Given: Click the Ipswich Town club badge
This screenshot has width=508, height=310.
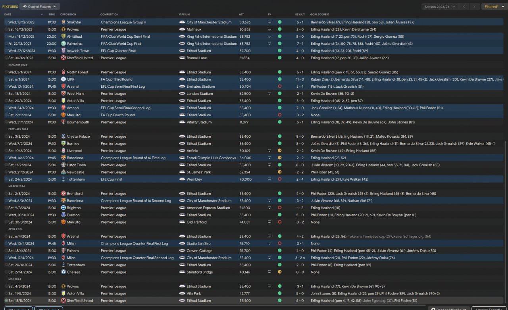Looking at the screenshot, I should click(x=63, y=51).
